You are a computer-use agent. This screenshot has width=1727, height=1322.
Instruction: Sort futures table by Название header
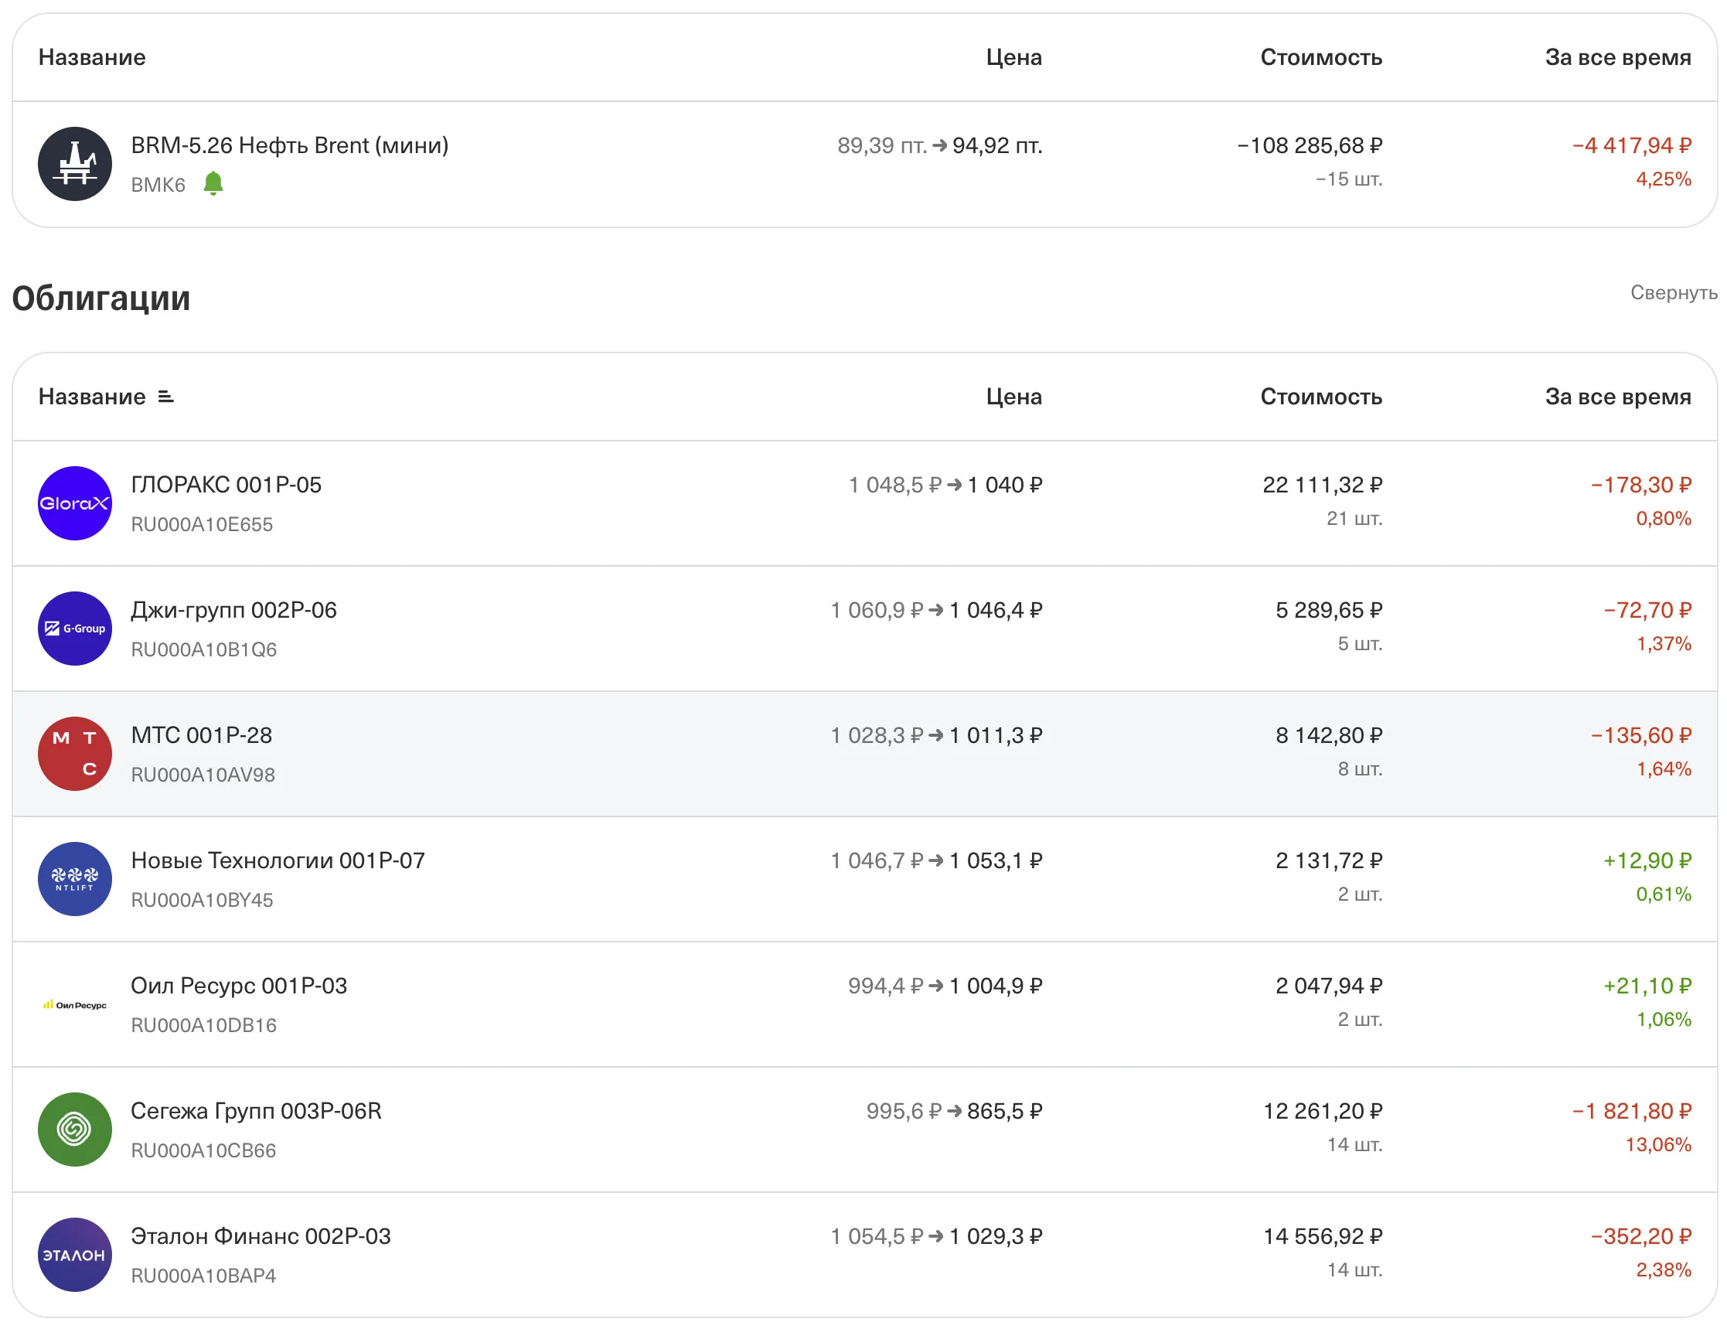[x=92, y=57]
